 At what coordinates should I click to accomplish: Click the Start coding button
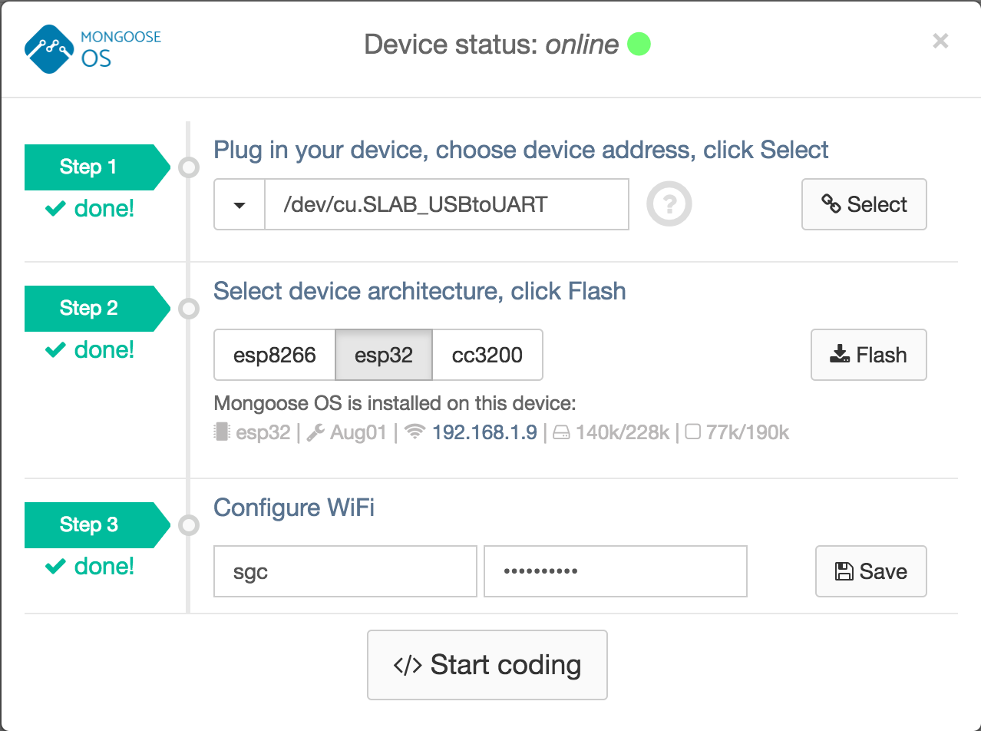coord(487,665)
